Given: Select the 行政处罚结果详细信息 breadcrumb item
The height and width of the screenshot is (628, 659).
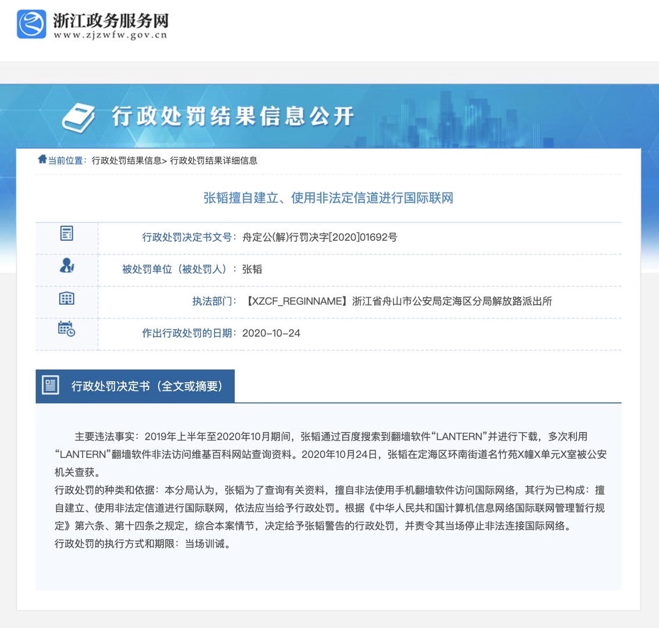Looking at the screenshot, I should 213,160.
